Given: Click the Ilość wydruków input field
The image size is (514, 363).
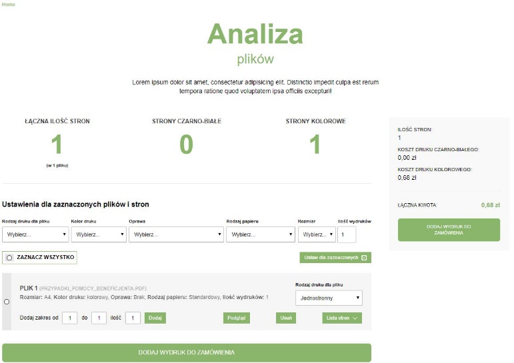Looking at the screenshot, I should [347, 234].
